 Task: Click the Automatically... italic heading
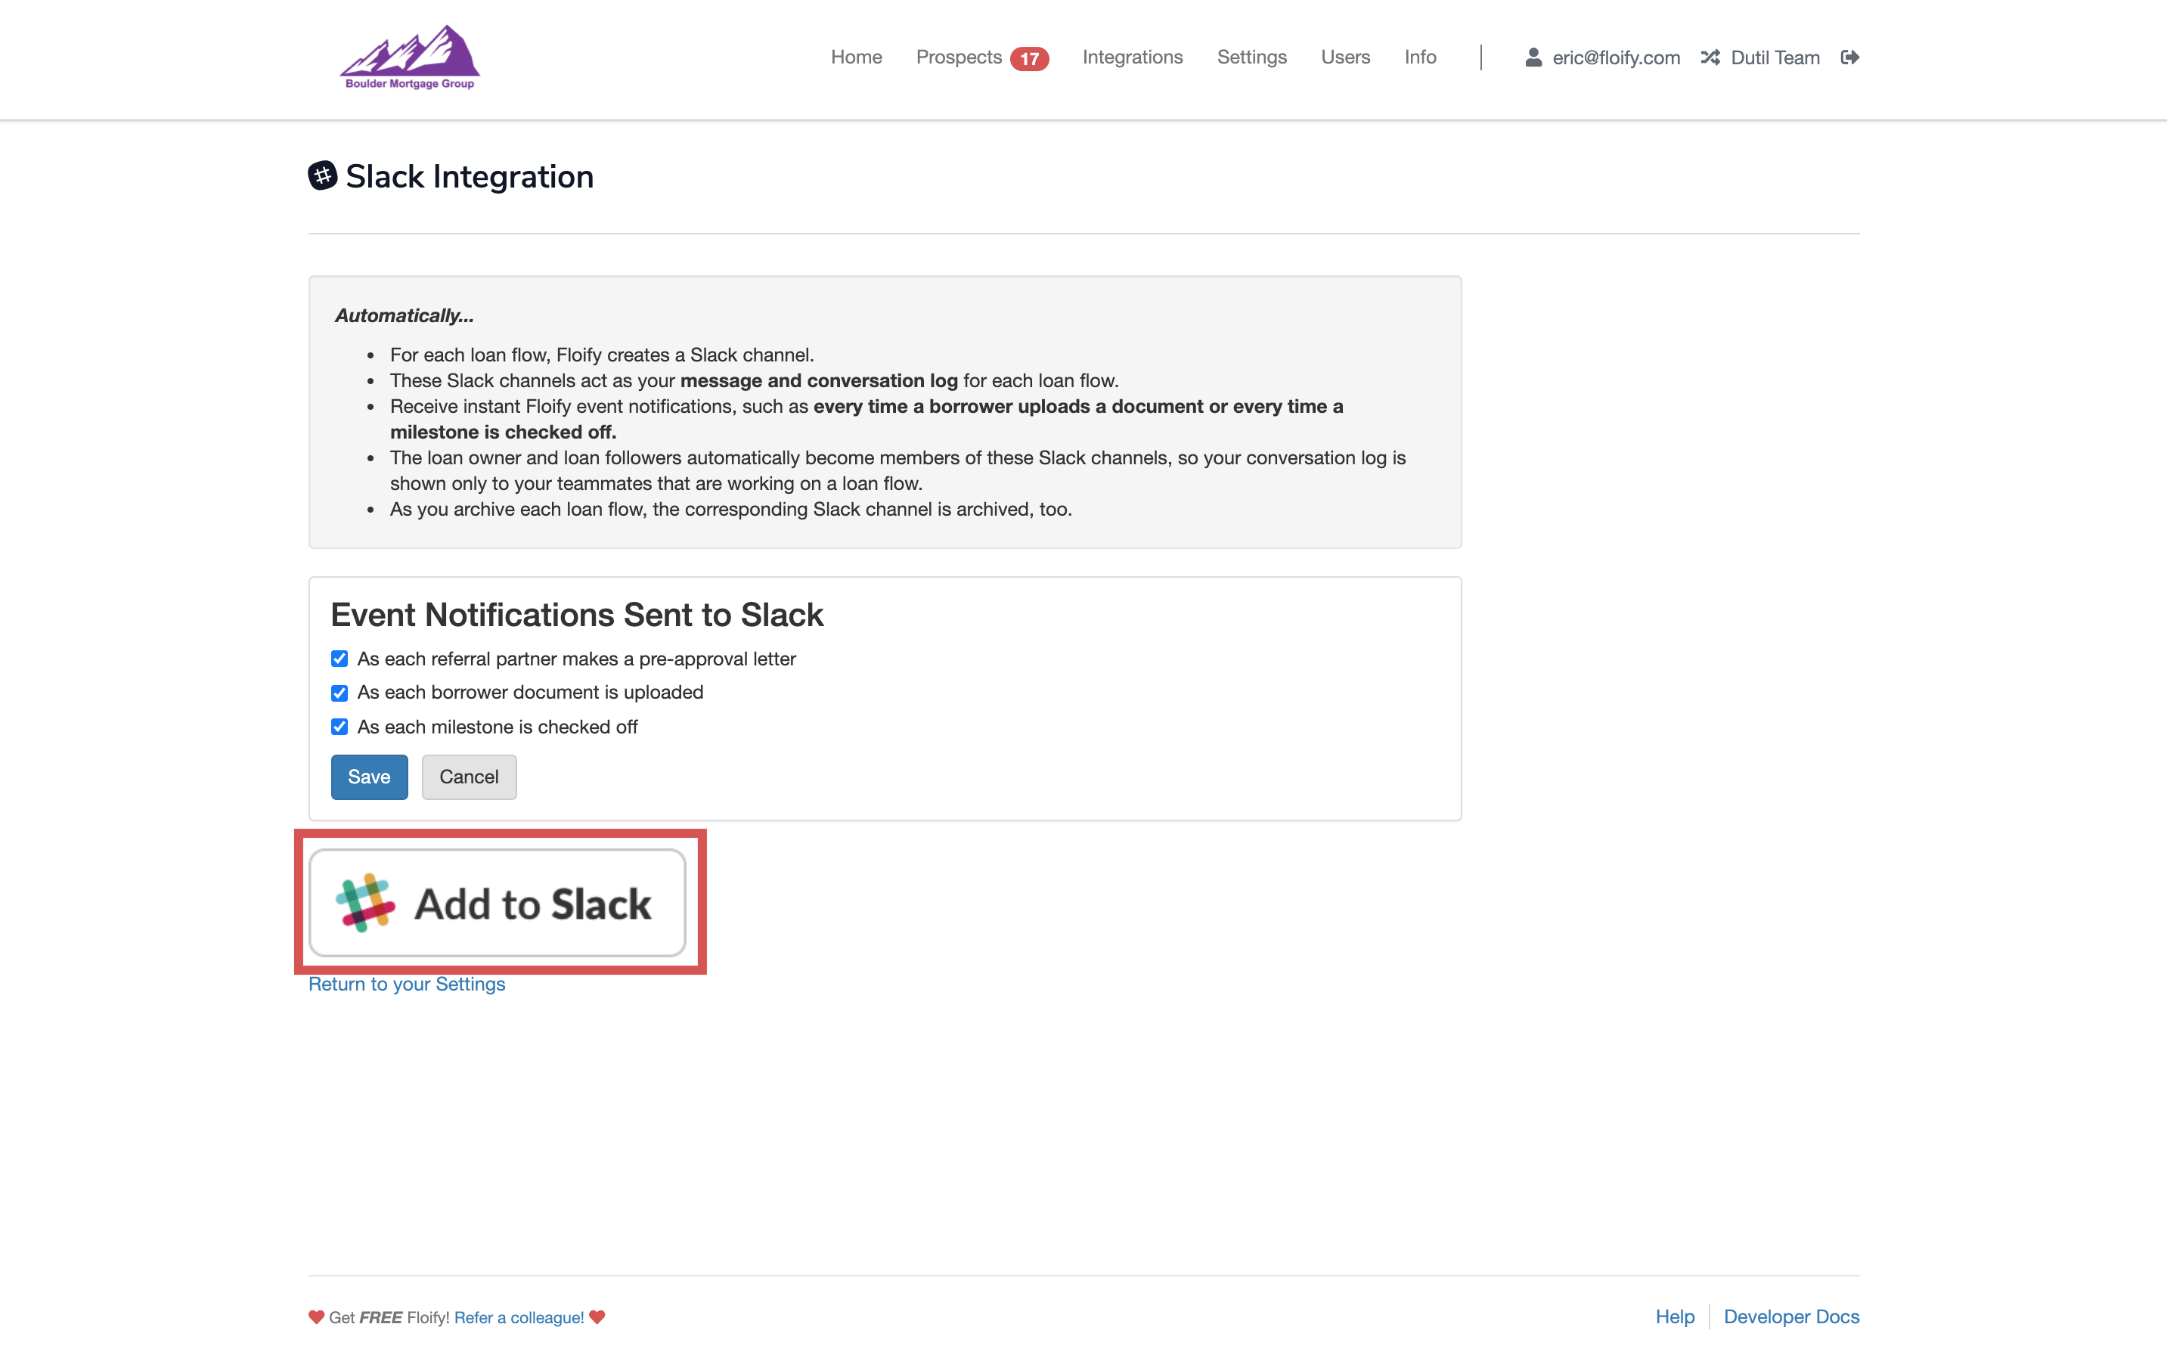[x=404, y=315]
